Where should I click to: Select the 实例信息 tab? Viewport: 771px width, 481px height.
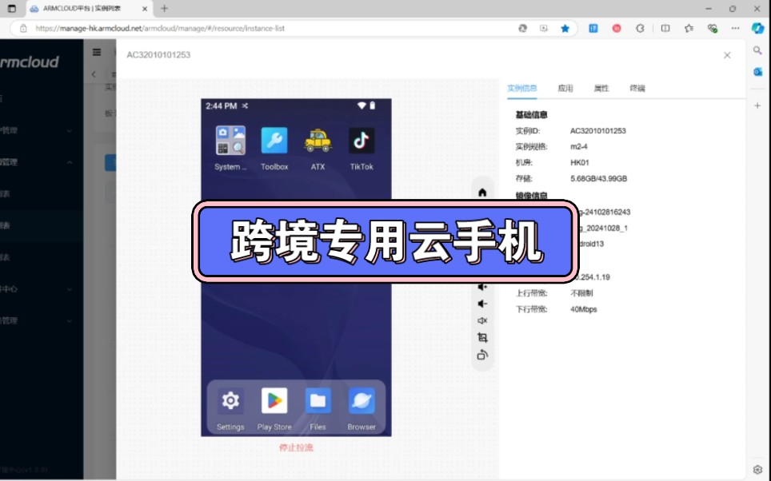pyautogui.click(x=522, y=89)
